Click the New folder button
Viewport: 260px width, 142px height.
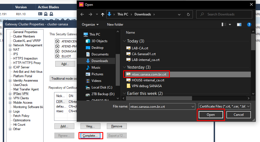click(x=115, y=25)
